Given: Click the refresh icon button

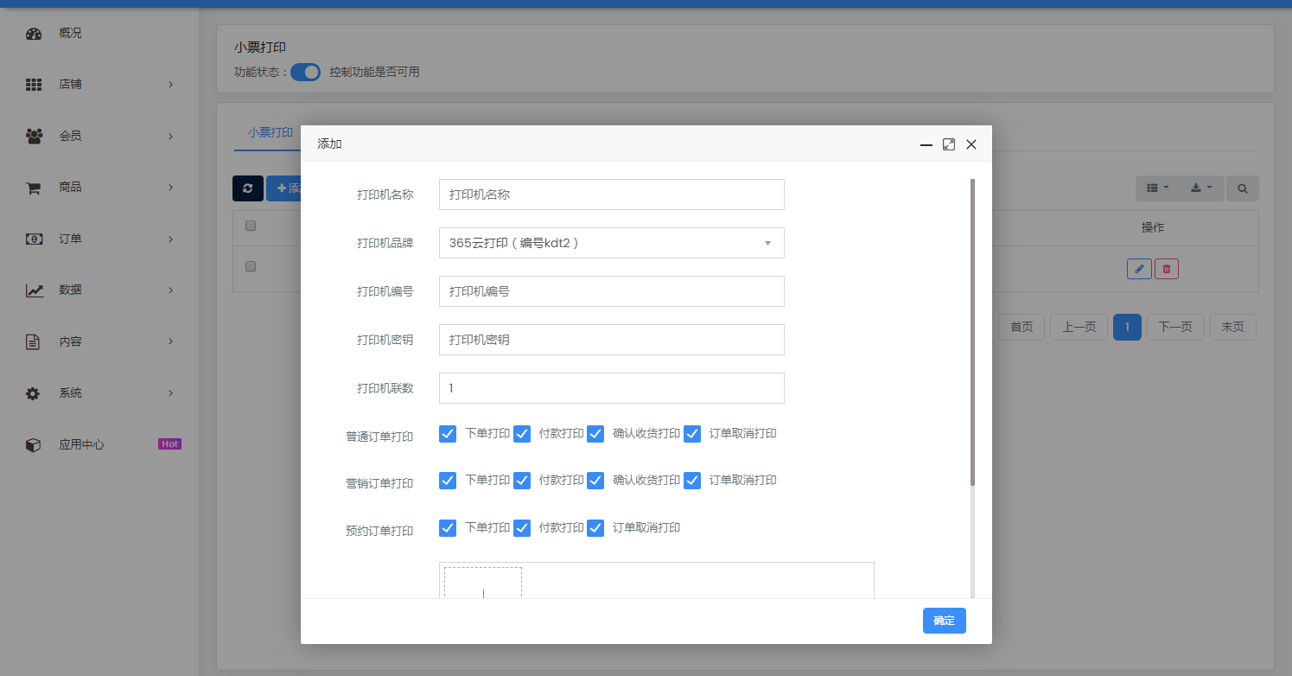Looking at the screenshot, I should [x=248, y=188].
